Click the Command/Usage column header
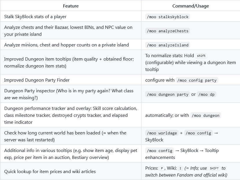This screenshot has height=180, width=240. click(191, 6)
